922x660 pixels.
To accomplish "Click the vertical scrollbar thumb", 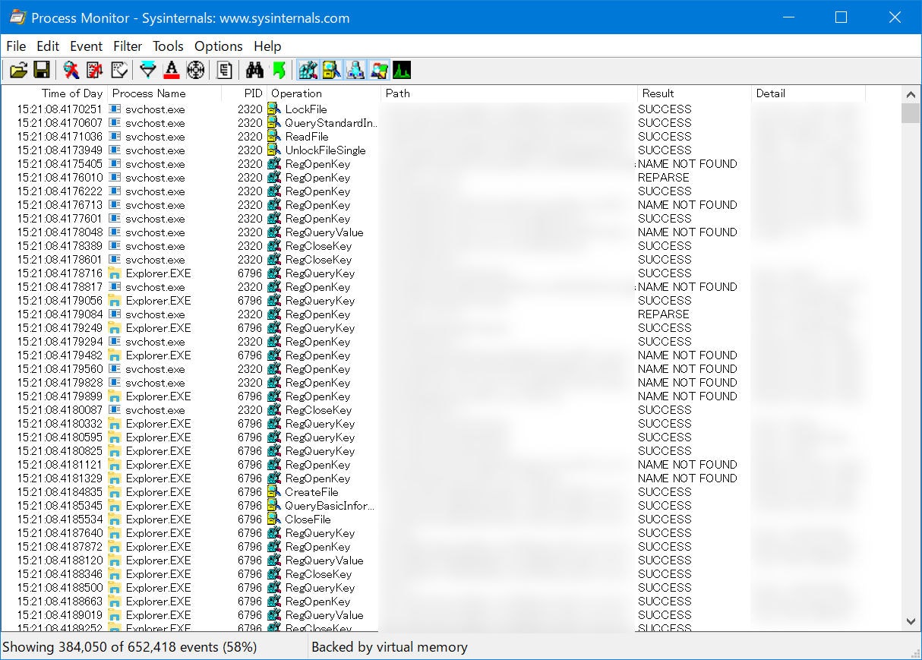I will tap(911, 113).
